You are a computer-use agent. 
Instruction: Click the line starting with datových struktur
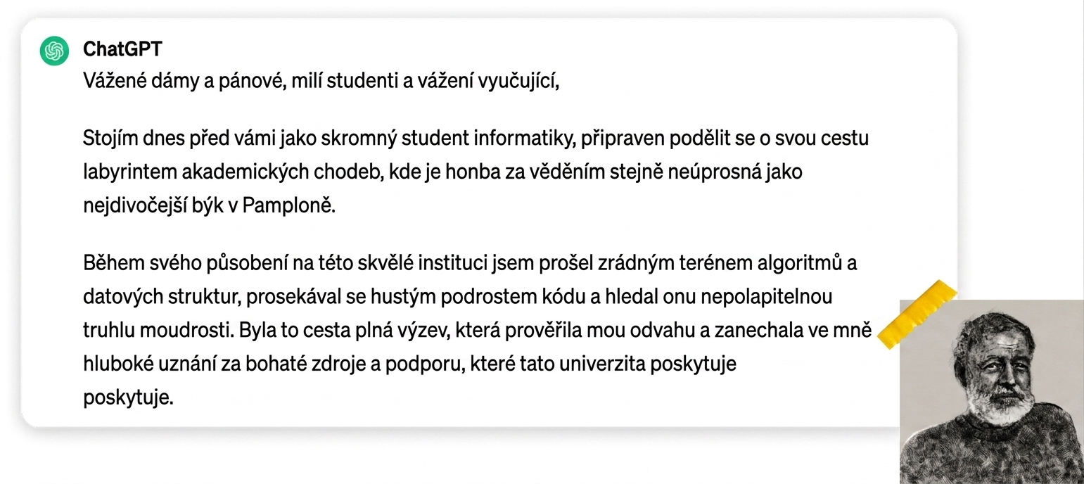point(457,297)
